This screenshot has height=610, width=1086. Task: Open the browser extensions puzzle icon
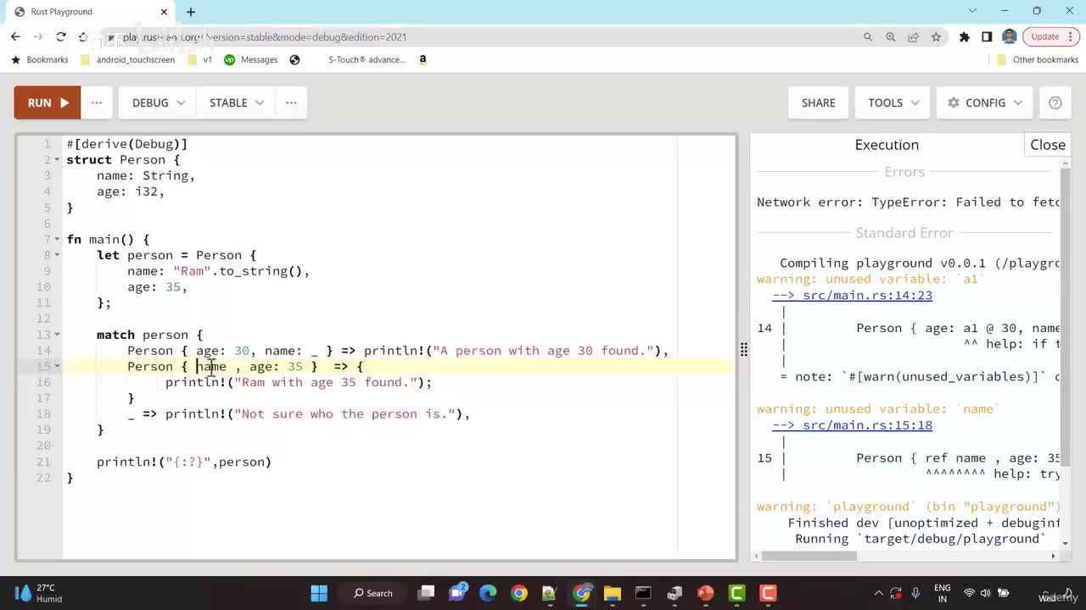click(965, 37)
